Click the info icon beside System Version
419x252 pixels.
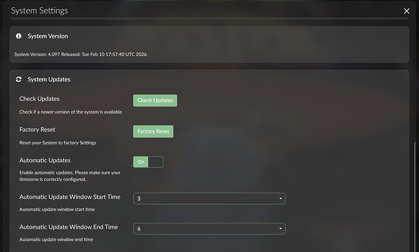(x=19, y=36)
